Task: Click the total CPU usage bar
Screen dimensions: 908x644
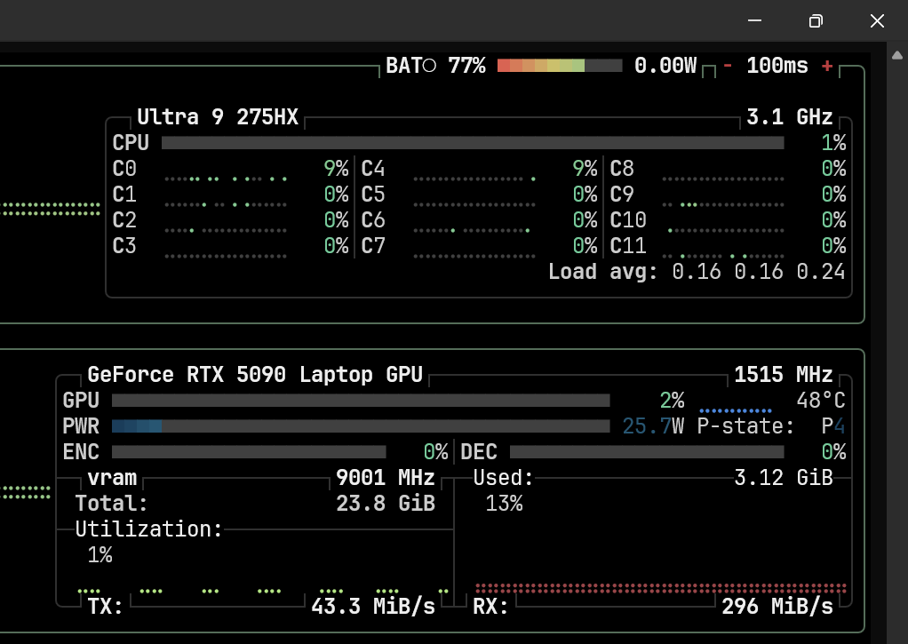Action: pos(473,143)
